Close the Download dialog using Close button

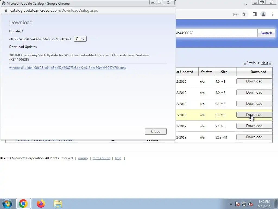point(156,131)
